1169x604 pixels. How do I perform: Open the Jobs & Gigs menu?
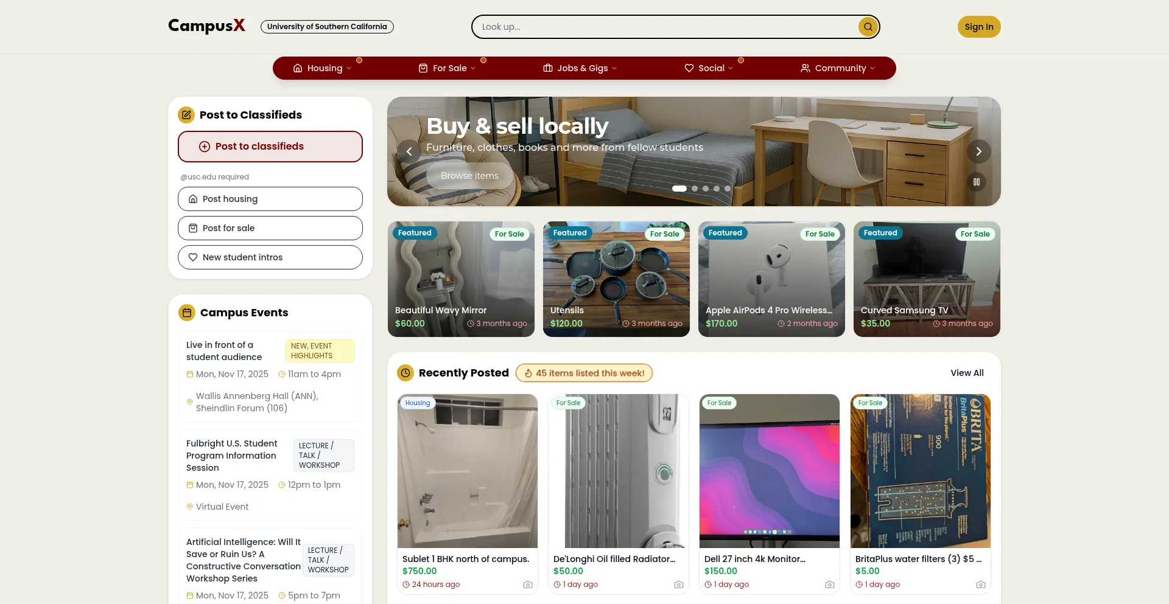click(x=580, y=68)
